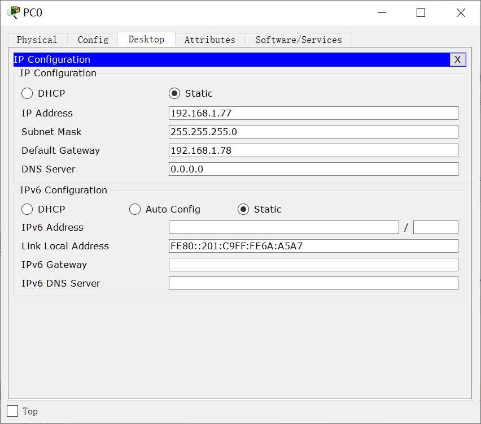The image size is (481, 424).
Task: Select the Link Local Address field
Action: (x=313, y=246)
